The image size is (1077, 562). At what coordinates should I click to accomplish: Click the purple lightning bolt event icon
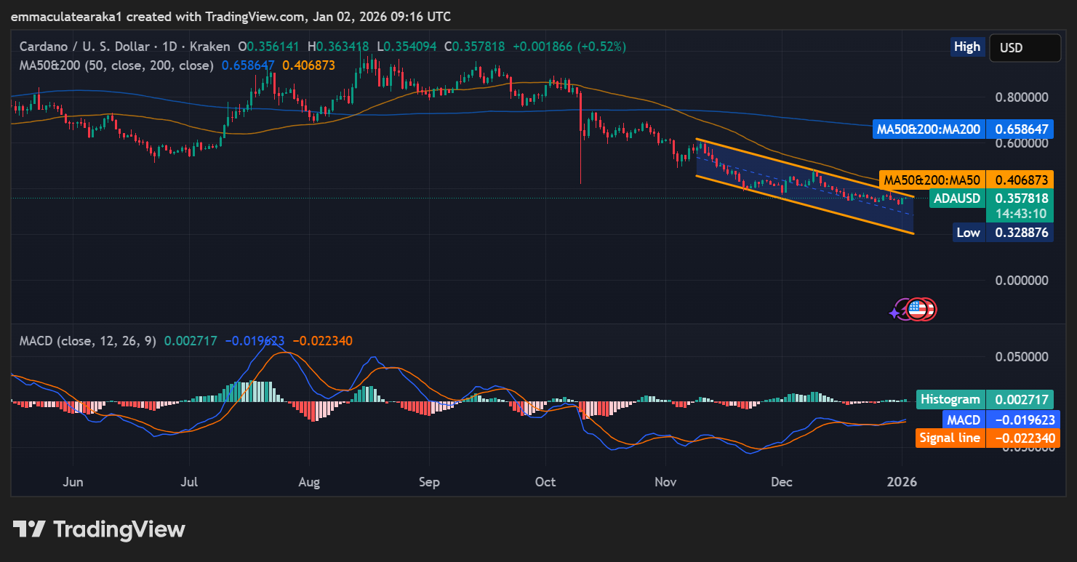pos(905,309)
